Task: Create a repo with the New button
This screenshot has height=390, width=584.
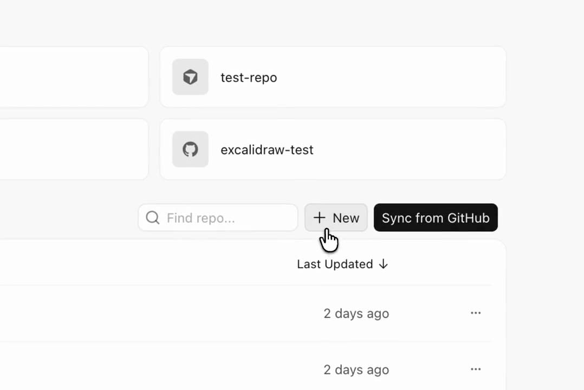Action: [336, 218]
